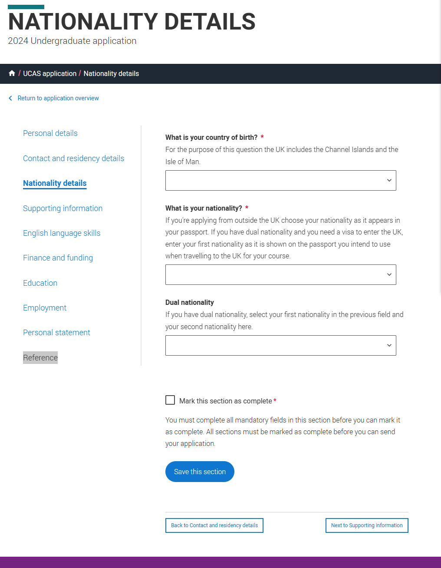Click Return to application overview link
Screen dimensions: 441x568
(58, 98)
